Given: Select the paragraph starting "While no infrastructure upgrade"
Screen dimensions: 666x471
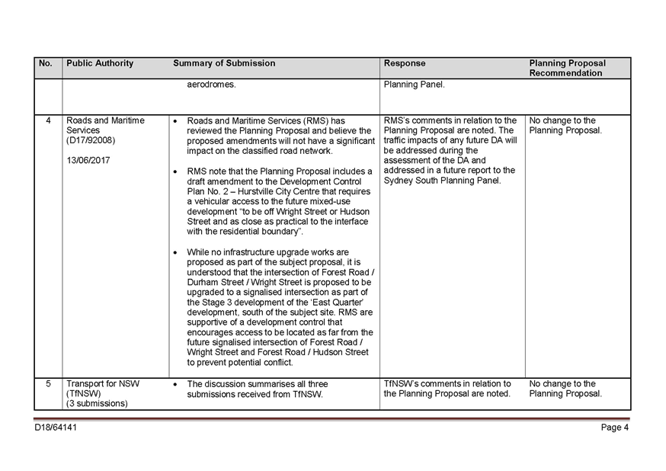Looking at the screenshot, I should pos(279,306).
